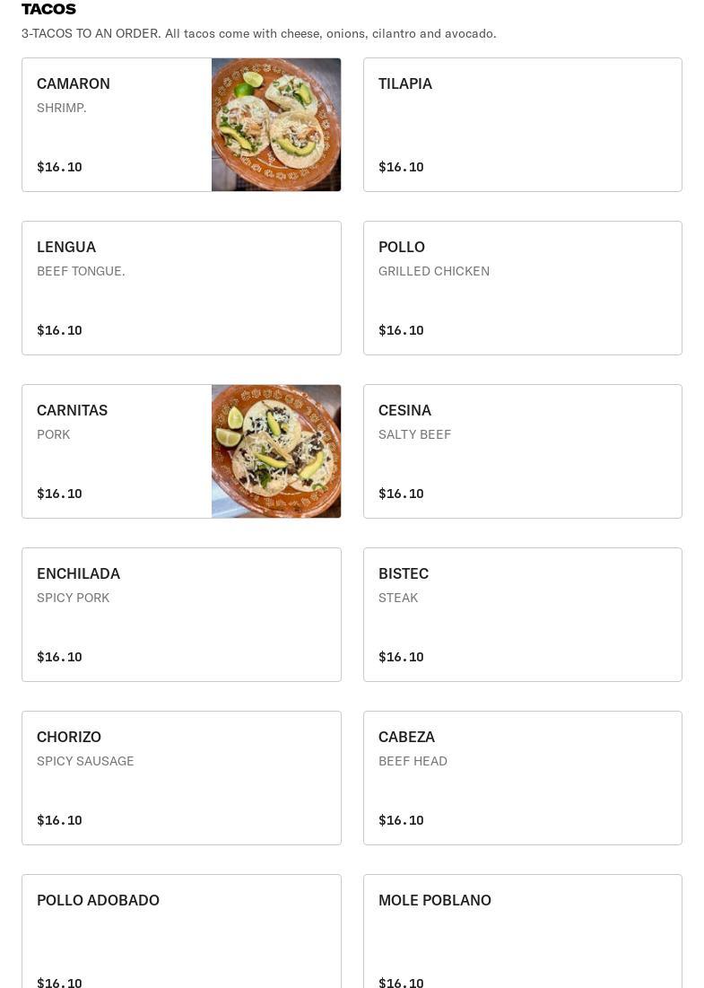Click the SPICY SAUSAGE description text
Image resolution: width=704 pixels, height=988 pixels.
(85, 761)
